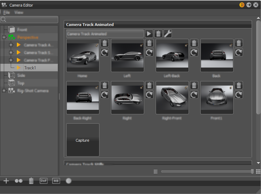Switch to grid view icon after slider
This screenshot has height=194, width=261.
point(258,171)
